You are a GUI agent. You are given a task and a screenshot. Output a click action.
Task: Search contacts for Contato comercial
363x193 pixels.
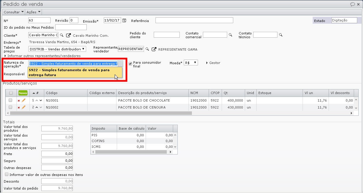(230, 35)
